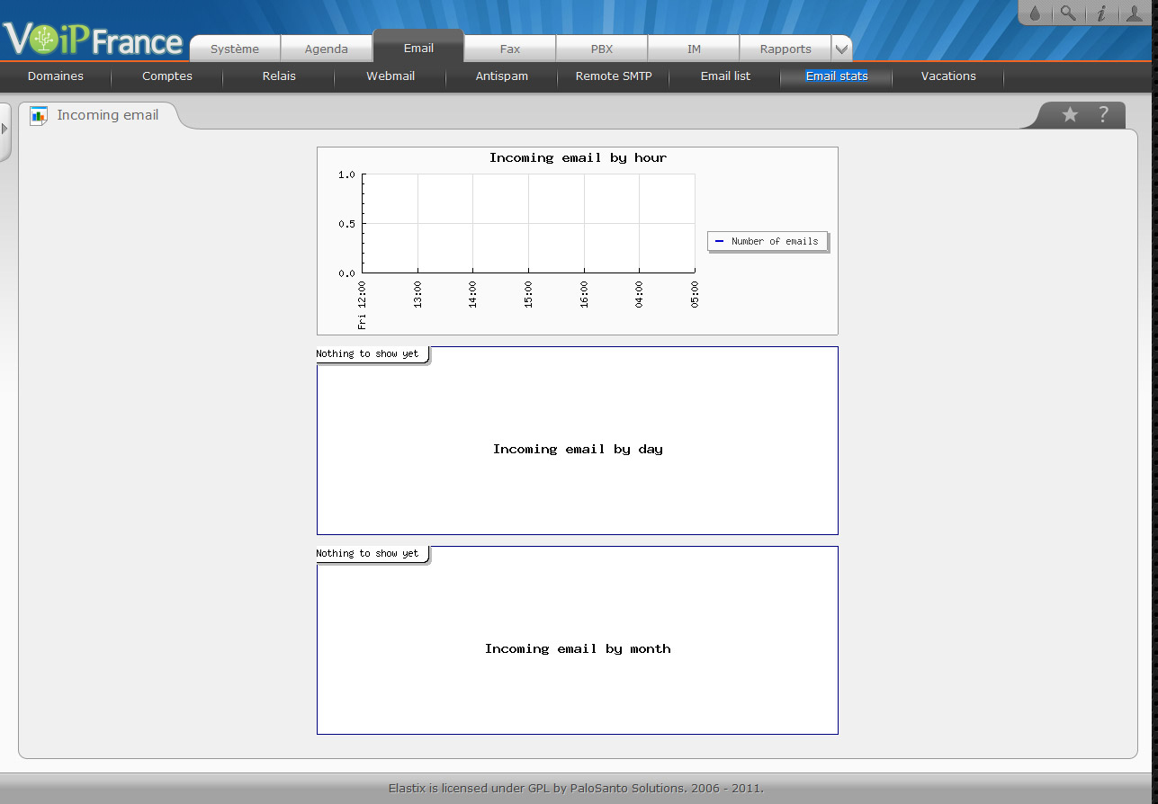Open help via the question mark icon
1158x804 pixels.
pos(1103,115)
